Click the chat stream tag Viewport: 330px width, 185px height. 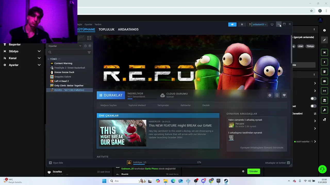[x=301, y=46]
